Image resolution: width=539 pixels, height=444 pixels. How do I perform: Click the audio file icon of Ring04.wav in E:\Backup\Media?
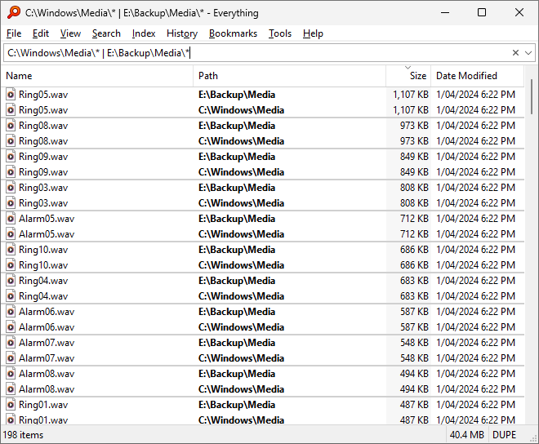point(11,281)
